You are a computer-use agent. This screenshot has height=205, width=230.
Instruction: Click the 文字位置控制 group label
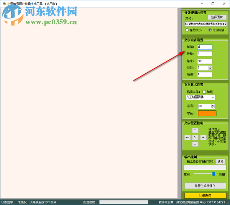pyautogui.click(x=194, y=123)
